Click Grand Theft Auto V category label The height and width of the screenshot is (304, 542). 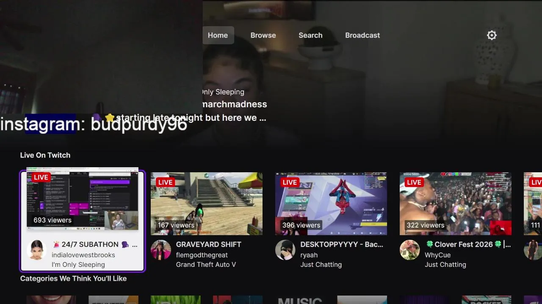point(206,265)
